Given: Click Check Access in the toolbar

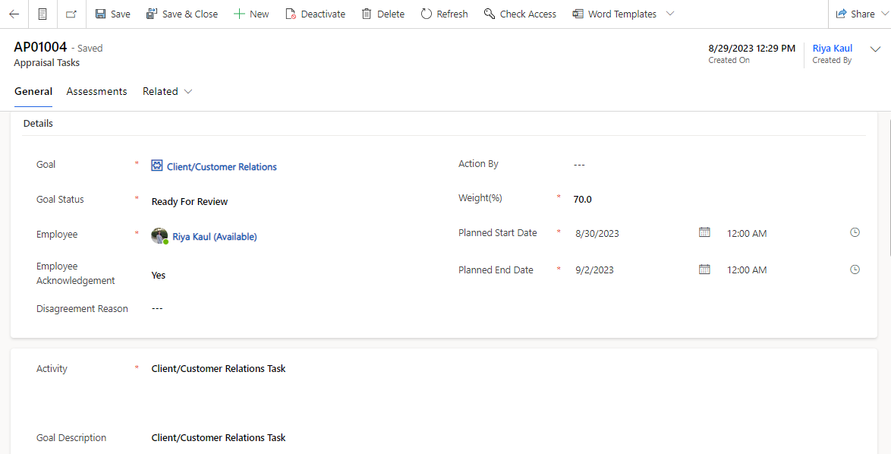Looking at the screenshot, I should (x=520, y=14).
